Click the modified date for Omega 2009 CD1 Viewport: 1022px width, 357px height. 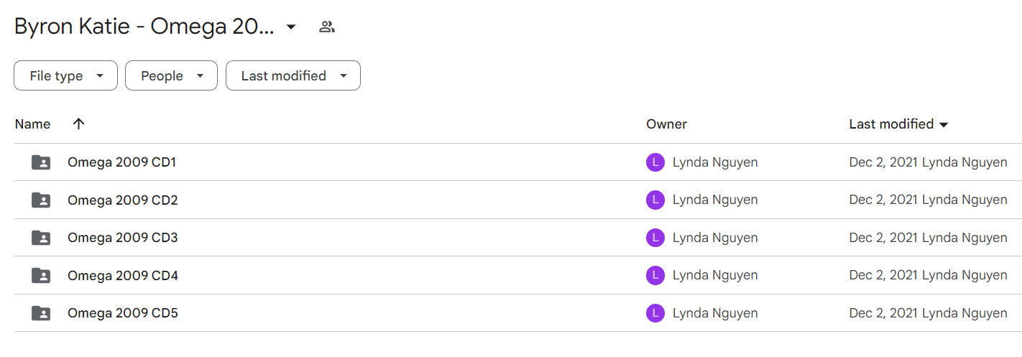tap(884, 162)
